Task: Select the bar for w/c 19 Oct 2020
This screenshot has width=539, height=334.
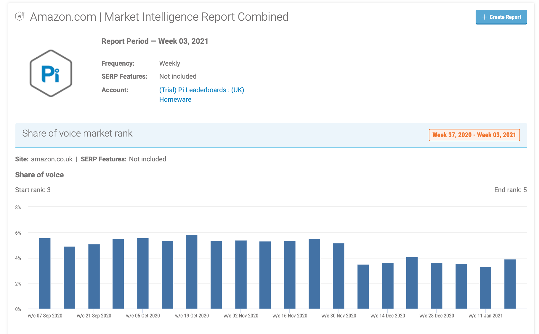Action: [x=192, y=272]
